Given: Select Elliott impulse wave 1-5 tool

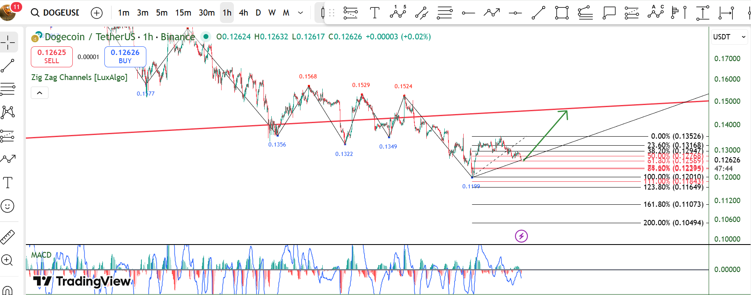Looking at the screenshot, I should [398, 12].
